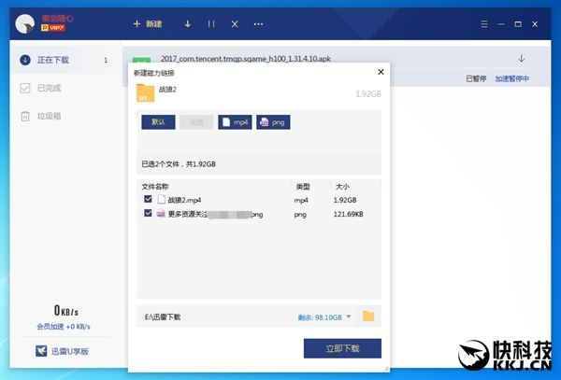Click the 正在下载 download circle icon

click(25, 60)
